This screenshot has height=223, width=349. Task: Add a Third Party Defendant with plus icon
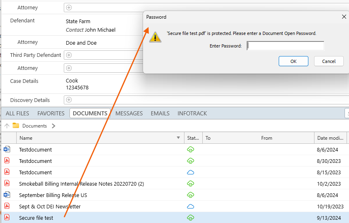[x=69, y=55]
